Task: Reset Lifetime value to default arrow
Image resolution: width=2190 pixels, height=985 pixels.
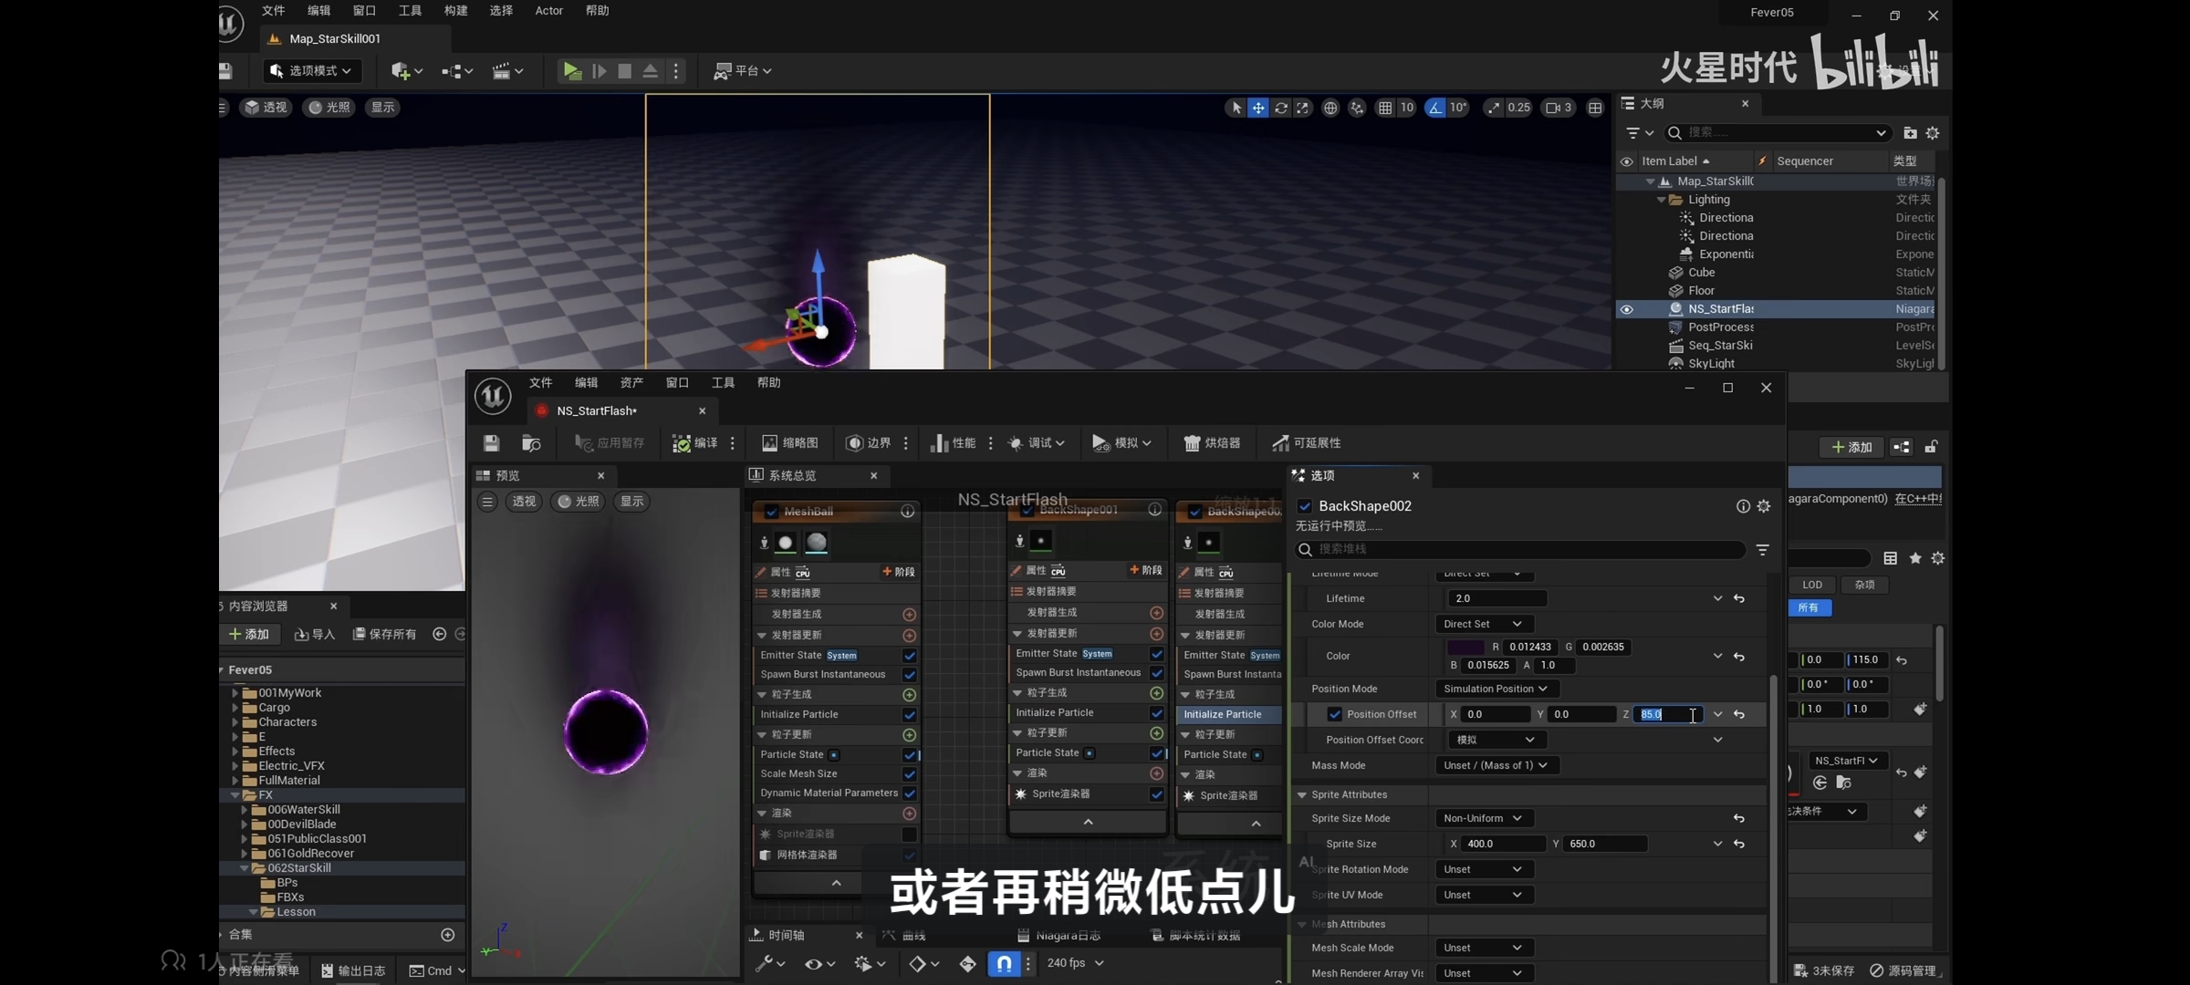Action: (1739, 599)
